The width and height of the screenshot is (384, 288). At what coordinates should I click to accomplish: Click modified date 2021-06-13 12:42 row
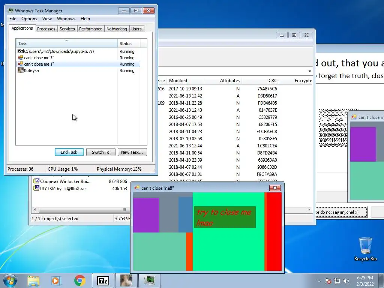pyautogui.click(x=185, y=96)
